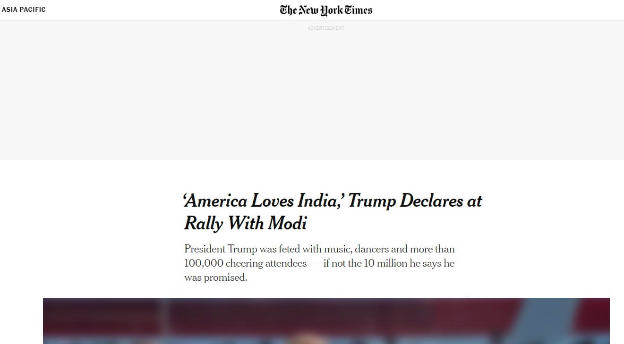The width and height of the screenshot is (624, 344).
Task: Click the ADVERTISEMENT label
Action: (326, 28)
